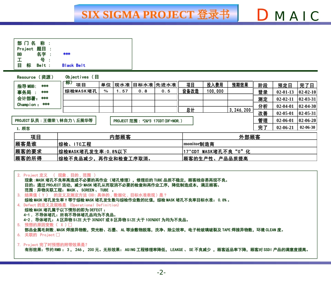Click the page number '-2-'
The width and height of the screenshot is (331, 281).
pos(161,272)
